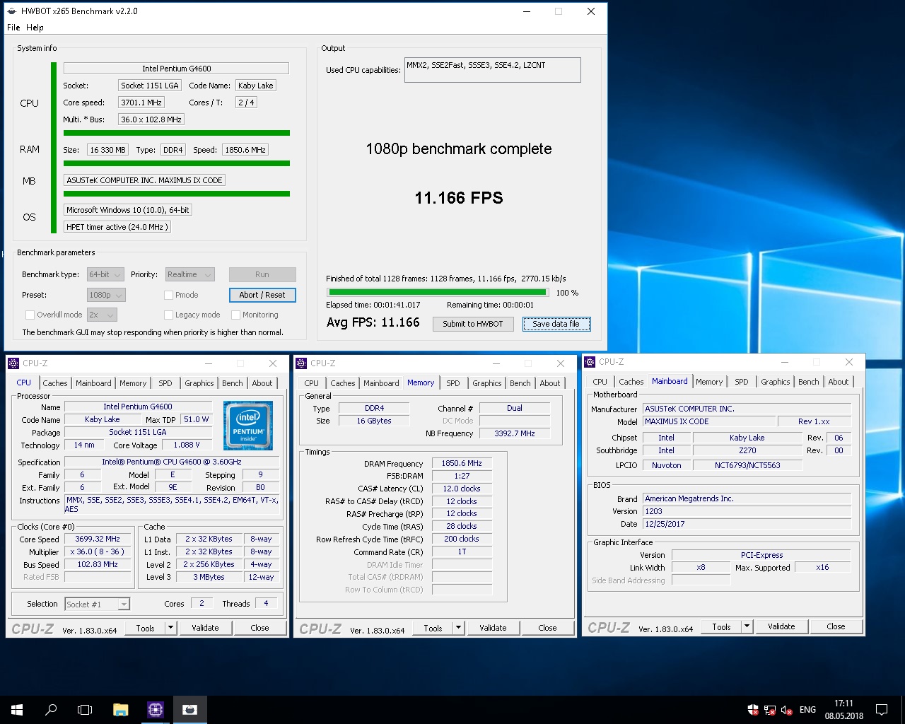Image resolution: width=905 pixels, height=724 pixels.
Task: Click the green bar below RAM info
Action: (x=177, y=163)
